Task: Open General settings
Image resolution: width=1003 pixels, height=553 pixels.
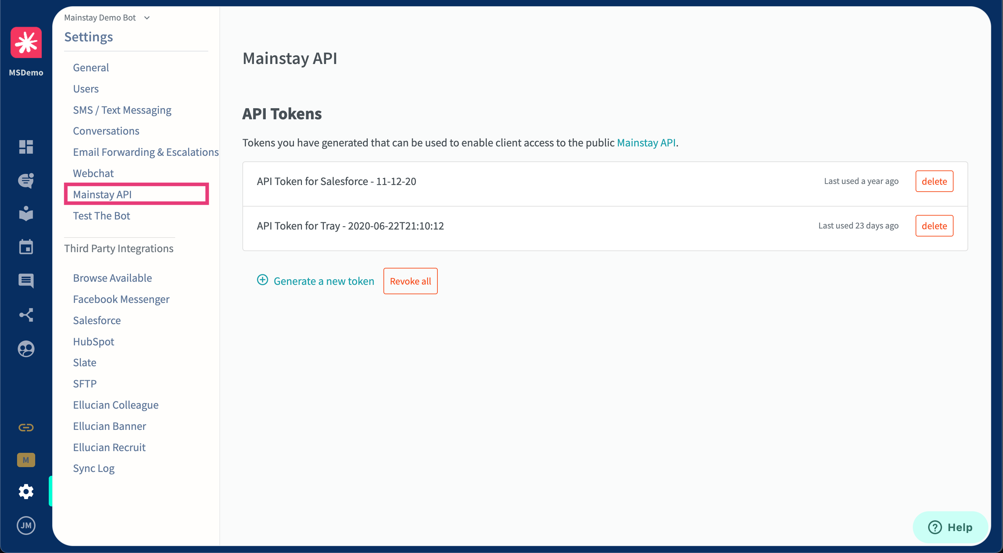Action: coord(91,68)
